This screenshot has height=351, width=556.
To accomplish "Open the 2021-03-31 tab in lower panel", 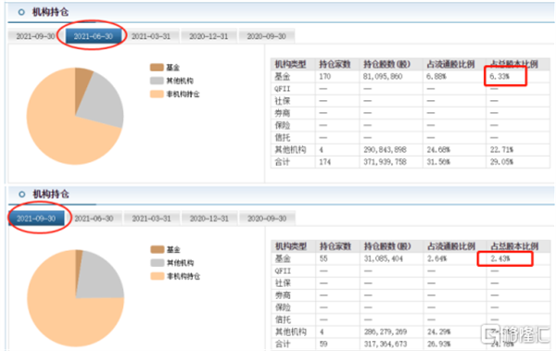I will [151, 219].
